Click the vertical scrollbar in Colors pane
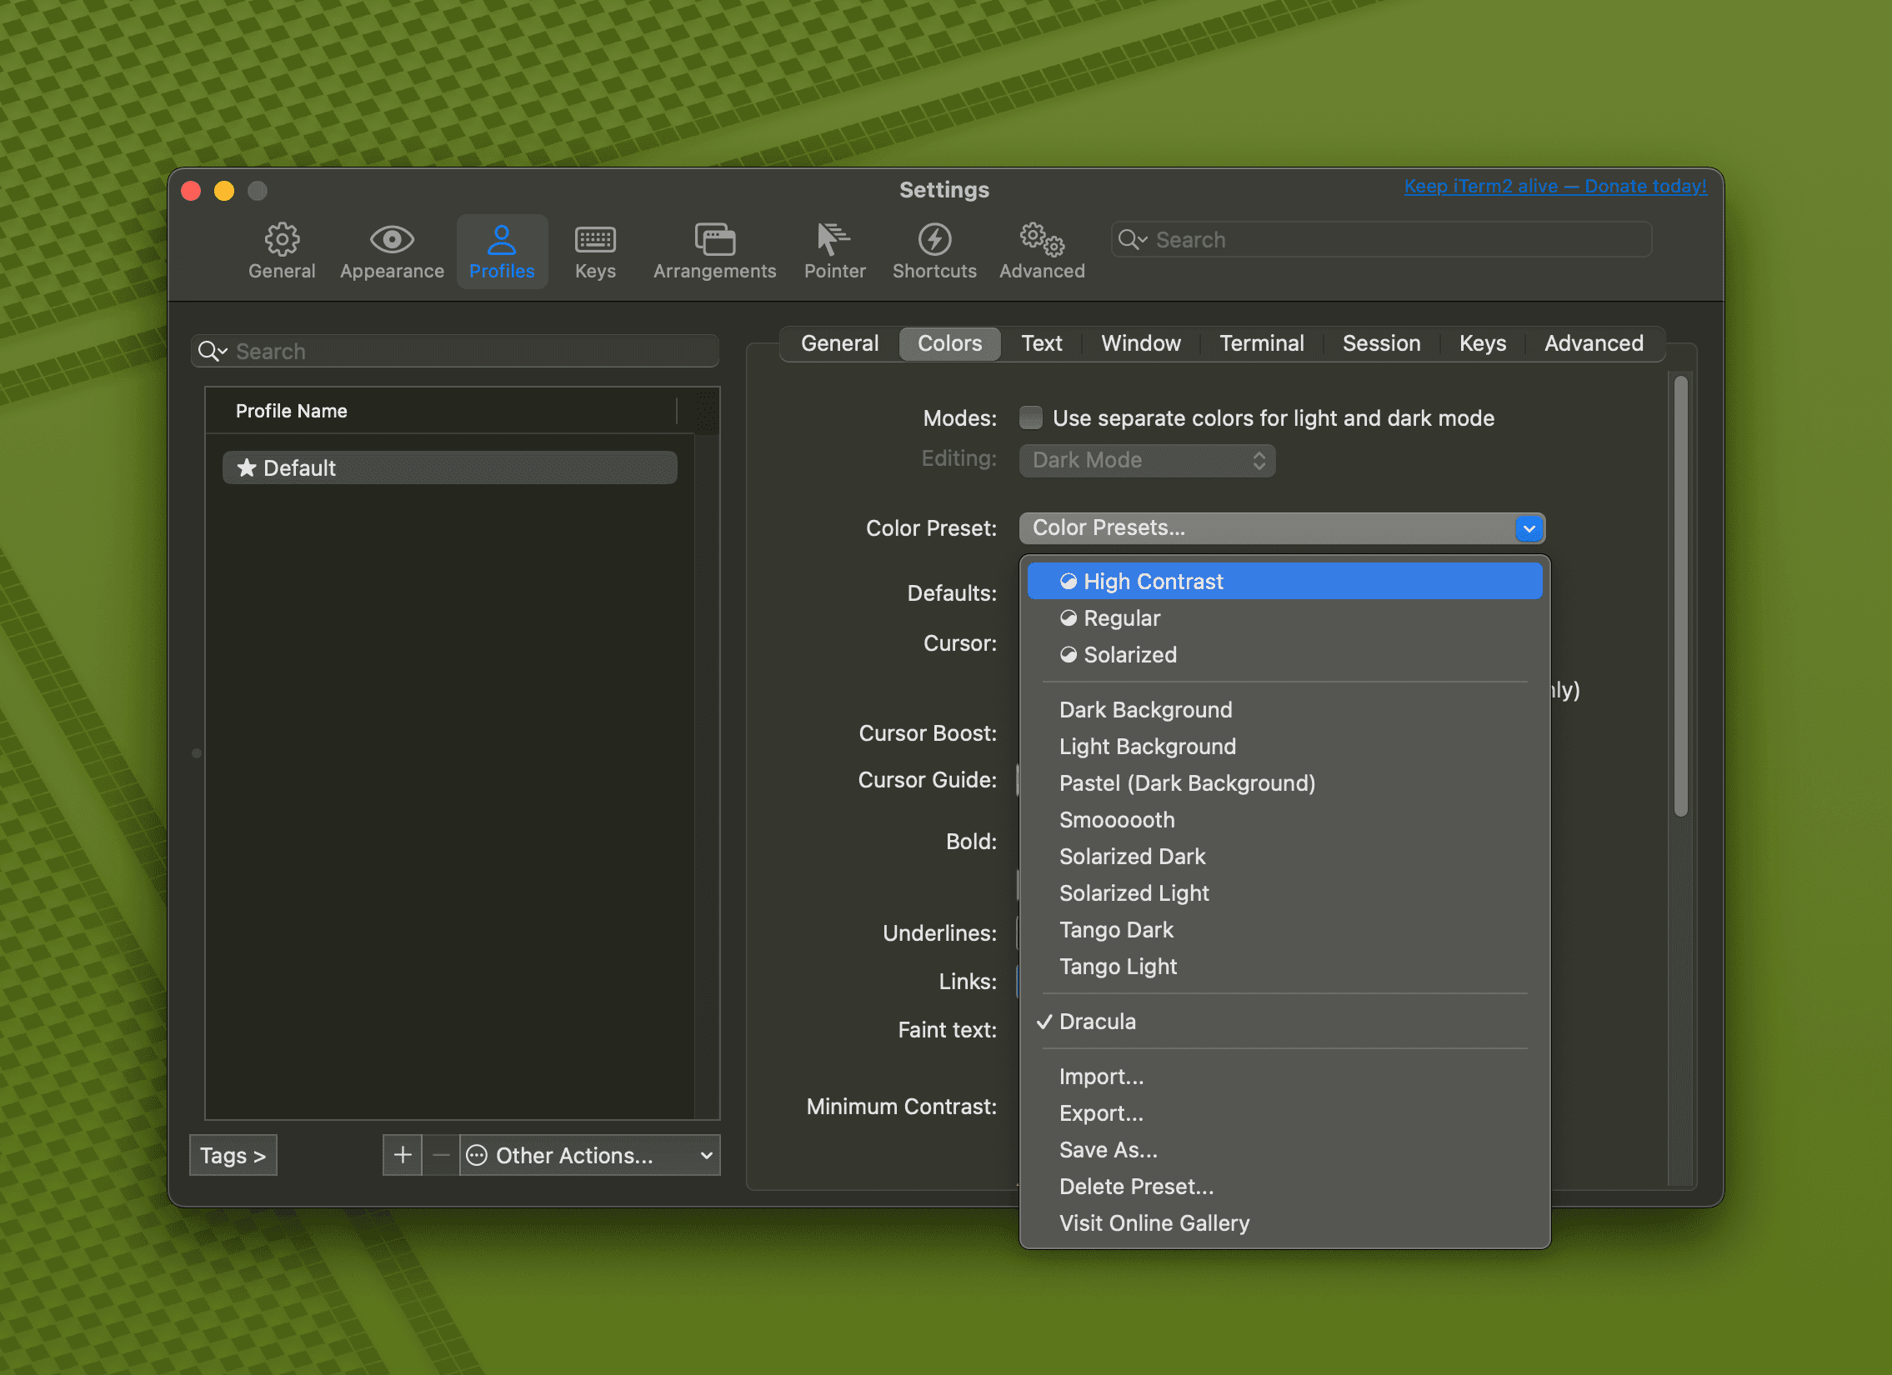The image size is (1892, 1375). click(1680, 596)
